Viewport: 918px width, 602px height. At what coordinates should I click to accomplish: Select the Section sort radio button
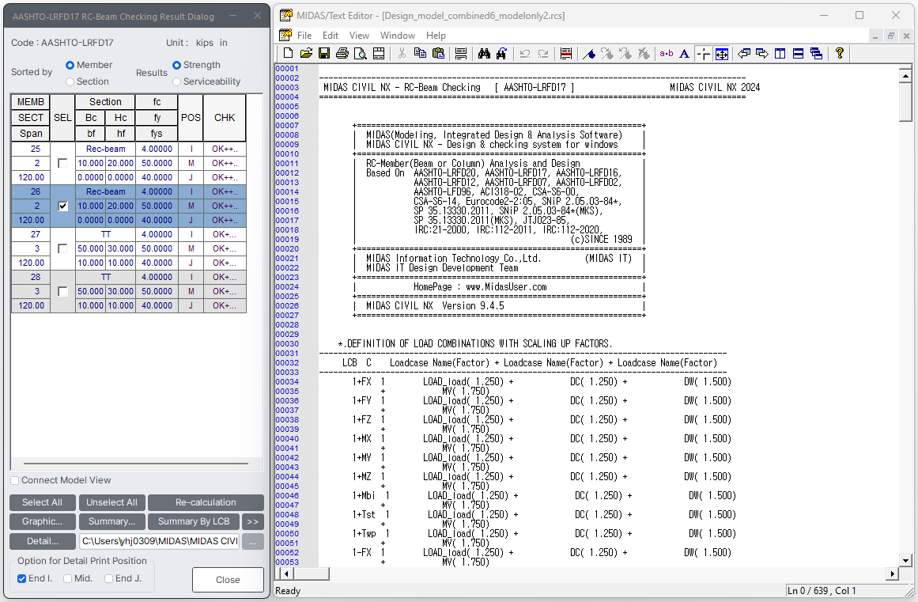coord(70,81)
